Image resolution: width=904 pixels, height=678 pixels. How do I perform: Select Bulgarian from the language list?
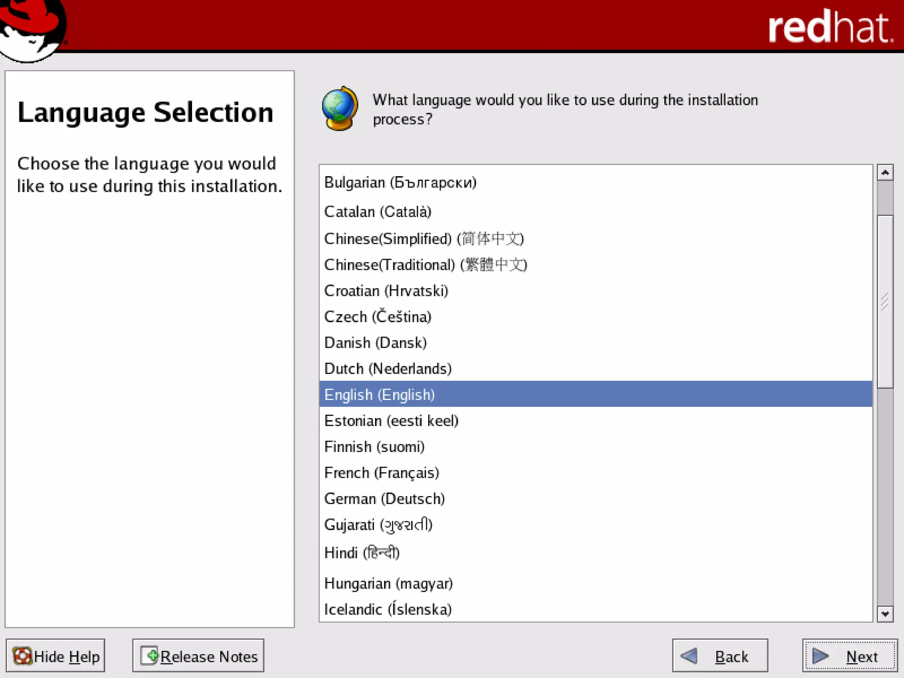pyautogui.click(x=400, y=182)
